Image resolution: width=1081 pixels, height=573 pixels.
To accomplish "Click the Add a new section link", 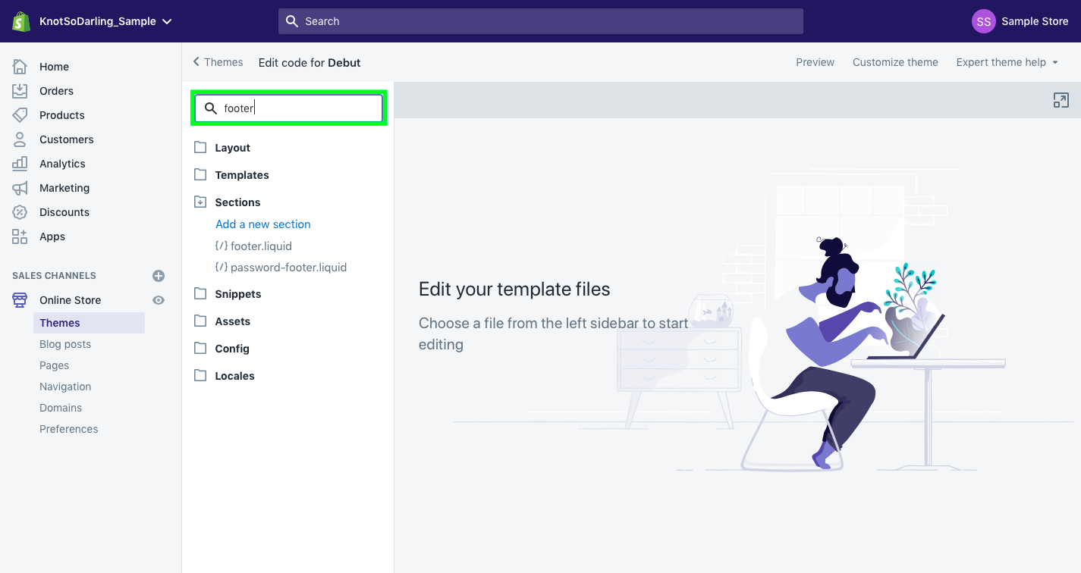I will coord(263,224).
